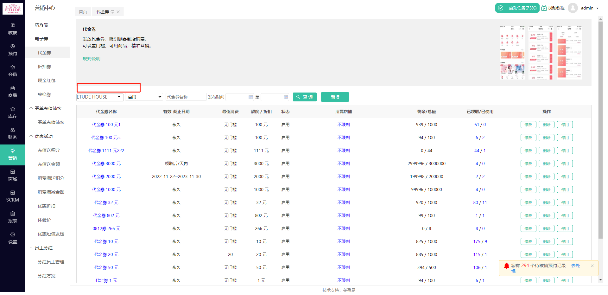Image resolution: width=608 pixels, height=295 pixels.
Task: Select the 财务 (finance) sidebar icon
Action: 13,133
